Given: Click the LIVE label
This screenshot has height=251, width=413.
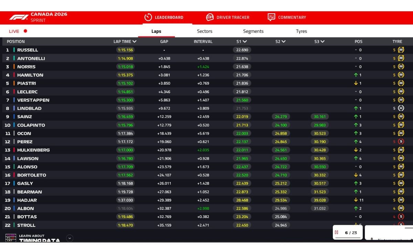Looking at the screenshot, I should click(x=14, y=31).
